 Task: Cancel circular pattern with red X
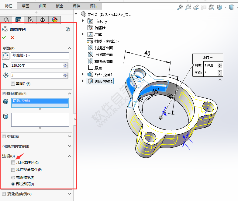click(12, 37)
